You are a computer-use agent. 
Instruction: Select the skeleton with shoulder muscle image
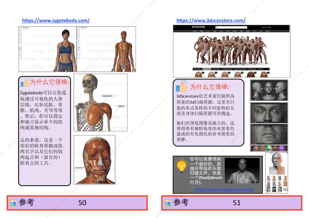click(100, 103)
